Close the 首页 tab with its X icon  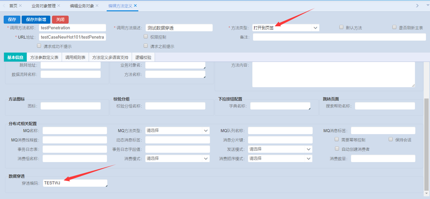(x=20, y=6)
